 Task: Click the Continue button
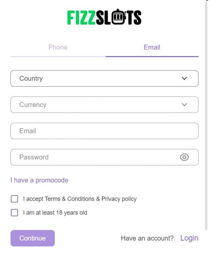(33, 238)
